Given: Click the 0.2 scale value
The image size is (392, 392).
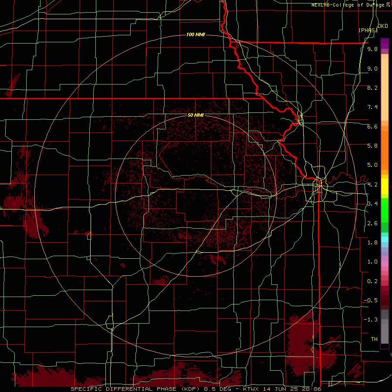Looking at the screenshot, I should point(372,281).
